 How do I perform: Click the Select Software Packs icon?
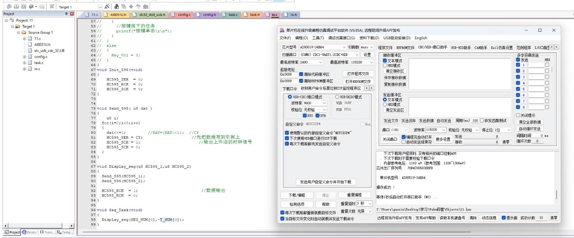click(138, 7)
